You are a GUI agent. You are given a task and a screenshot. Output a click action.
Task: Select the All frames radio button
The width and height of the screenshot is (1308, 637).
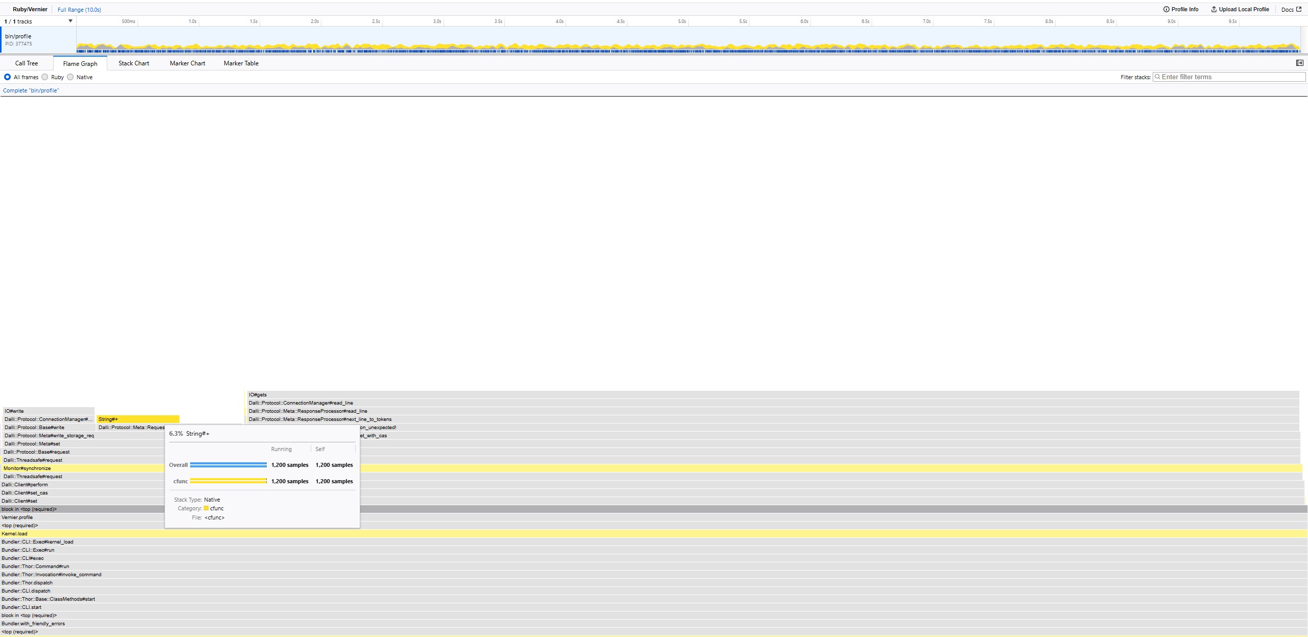[7, 77]
